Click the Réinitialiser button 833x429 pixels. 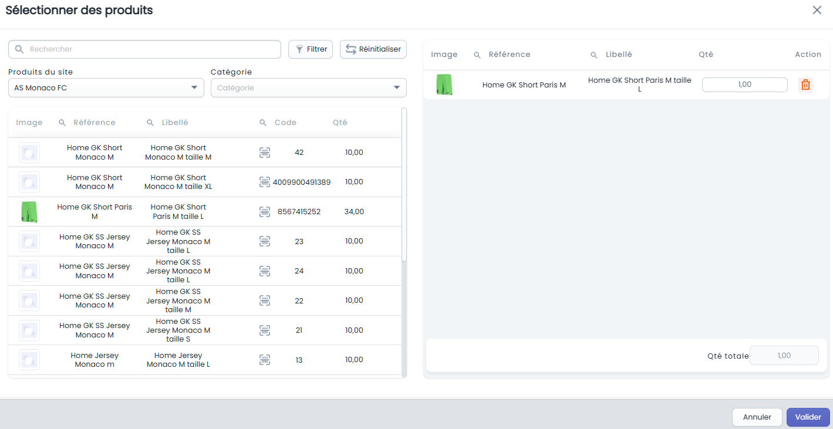point(373,49)
